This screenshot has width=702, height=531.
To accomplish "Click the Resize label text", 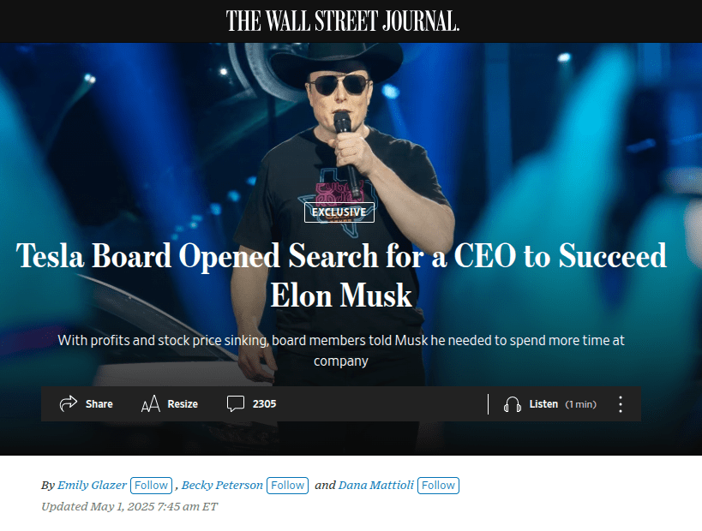I will tap(183, 404).
